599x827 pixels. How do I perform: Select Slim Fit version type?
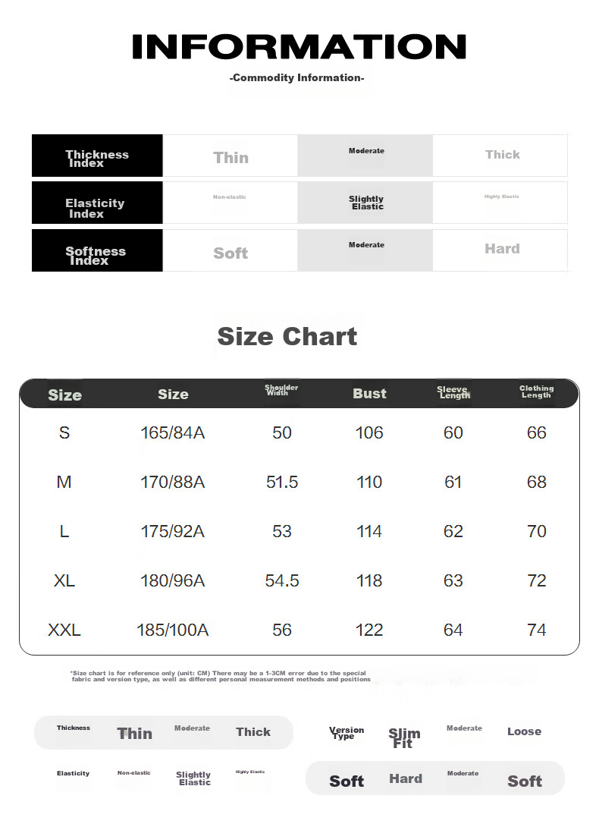click(404, 738)
